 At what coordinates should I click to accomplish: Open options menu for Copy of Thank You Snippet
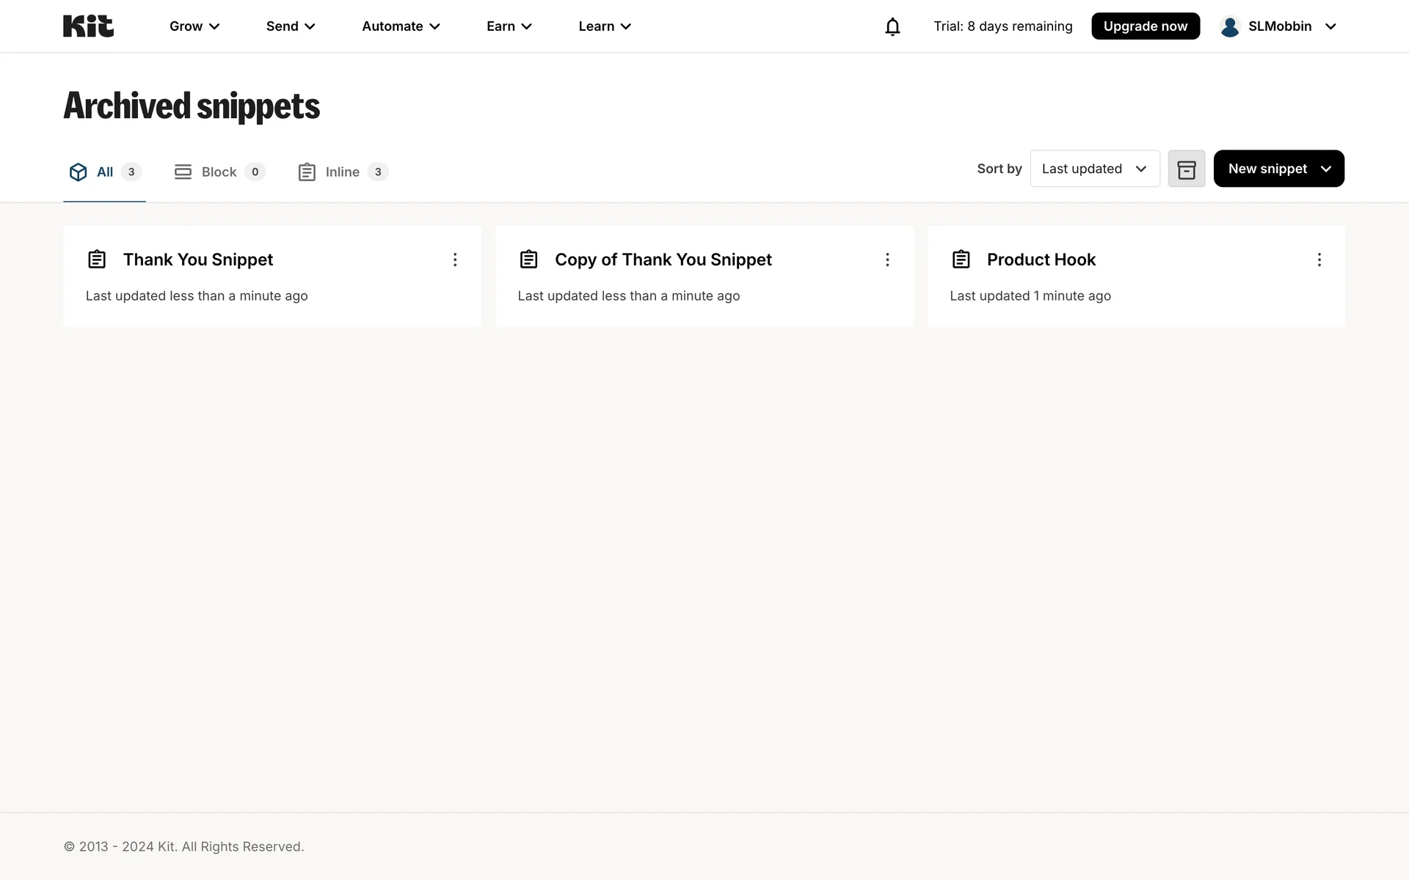pos(887,260)
